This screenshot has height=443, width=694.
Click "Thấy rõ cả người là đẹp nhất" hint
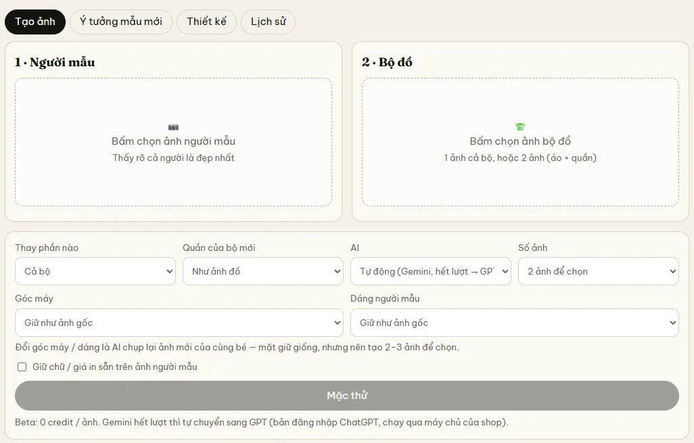point(173,158)
